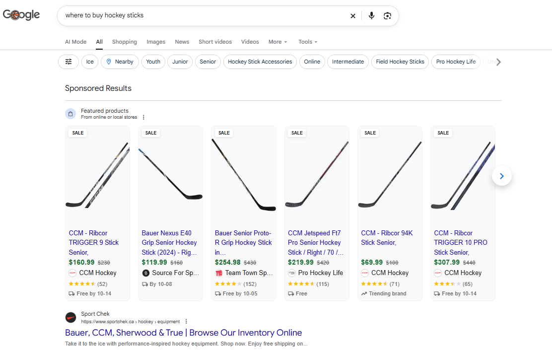
Task: Click the 152 reviews star rating
Action: (x=235, y=284)
